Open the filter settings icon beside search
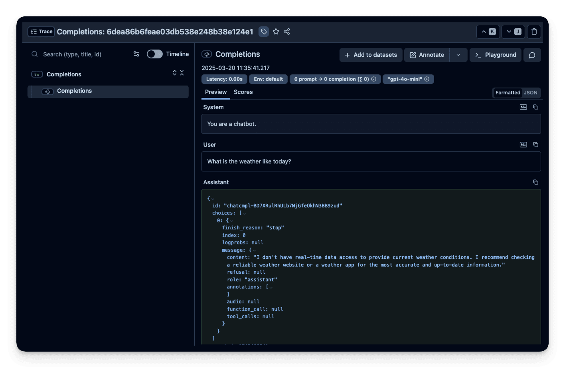 (136, 54)
